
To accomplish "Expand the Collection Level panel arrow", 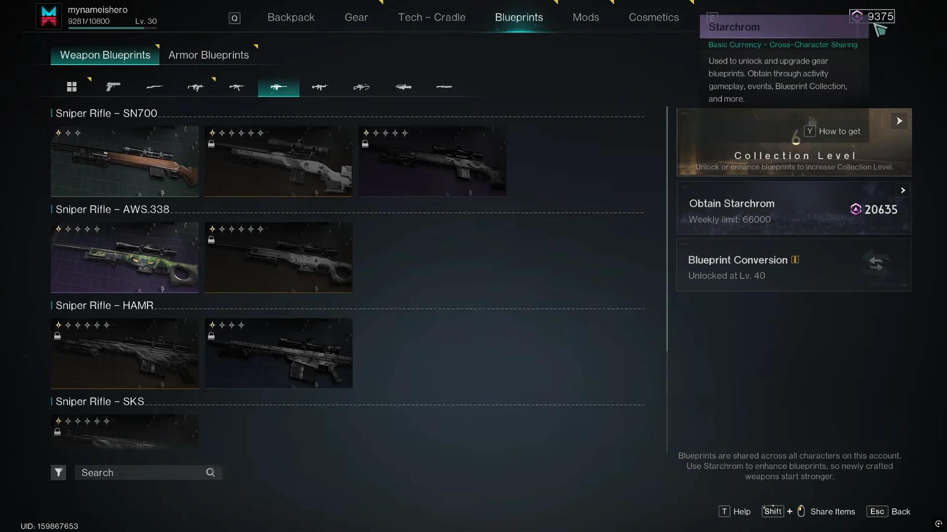I will [x=899, y=121].
